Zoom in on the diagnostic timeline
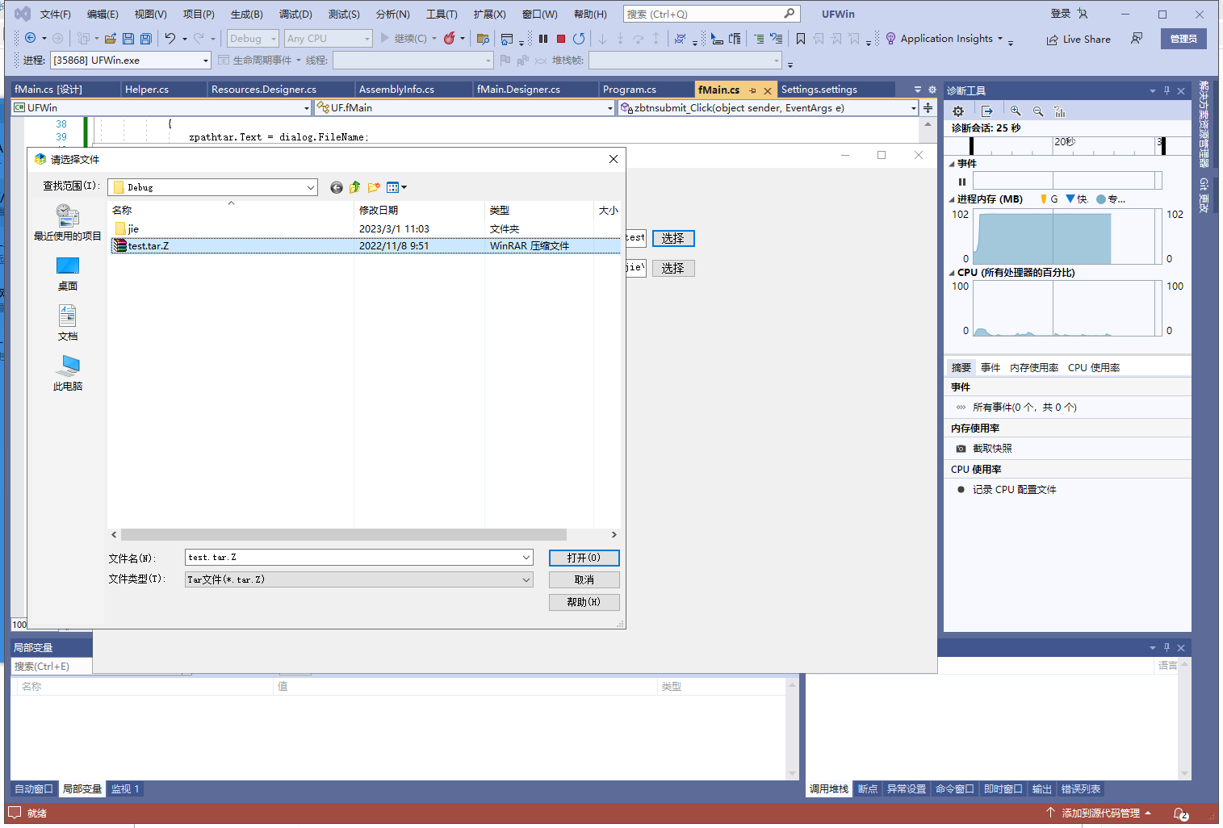The image size is (1223, 828). 1016,111
